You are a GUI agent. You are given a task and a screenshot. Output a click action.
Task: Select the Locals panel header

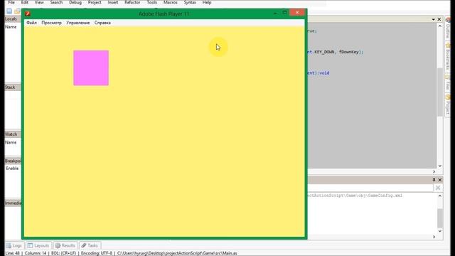pyautogui.click(x=13, y=19)
